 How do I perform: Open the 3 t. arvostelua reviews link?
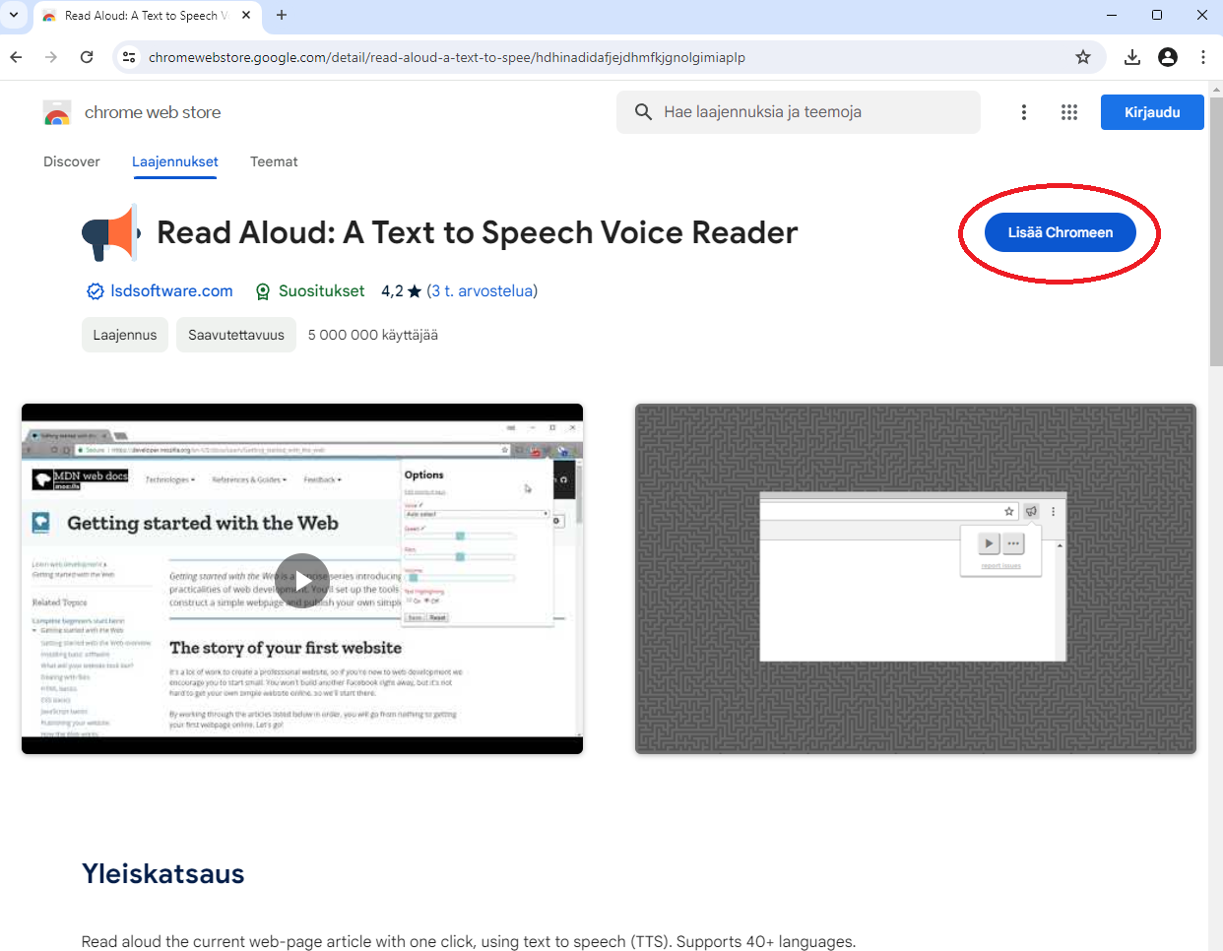point(483,290)
